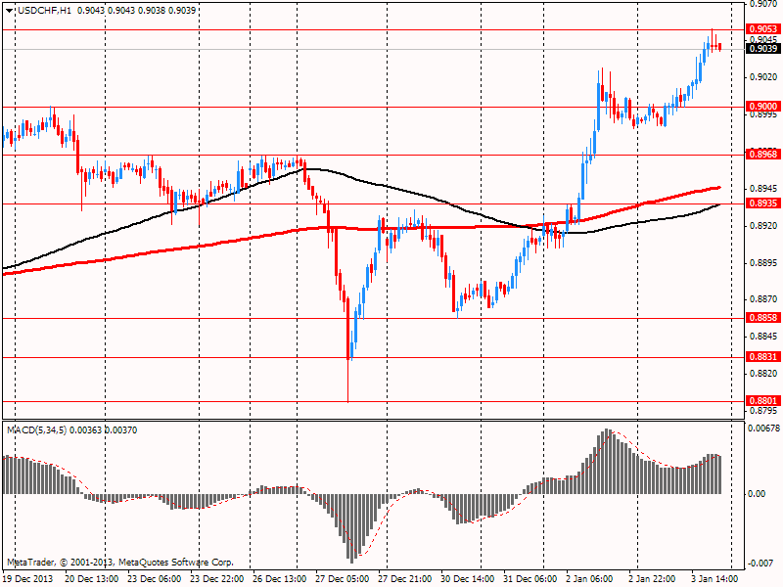The height and width of the screenshot is (587, 783).
Task: Select the 0.8858 support level price label
Action: coord(763,317)
